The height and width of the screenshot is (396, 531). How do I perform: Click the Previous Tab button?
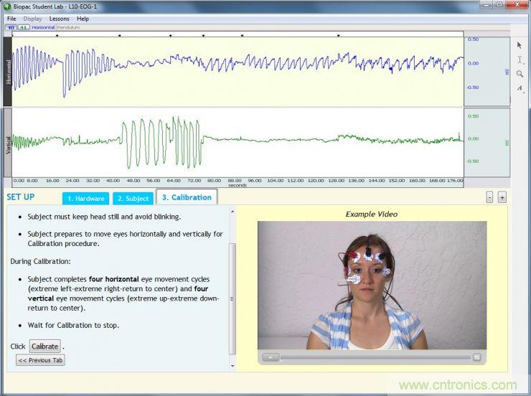pyautogui.click(x=41, y=360)
